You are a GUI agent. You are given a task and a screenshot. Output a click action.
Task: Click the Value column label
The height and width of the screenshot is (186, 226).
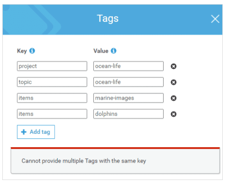pyautogui.click(x=101, y=51)
